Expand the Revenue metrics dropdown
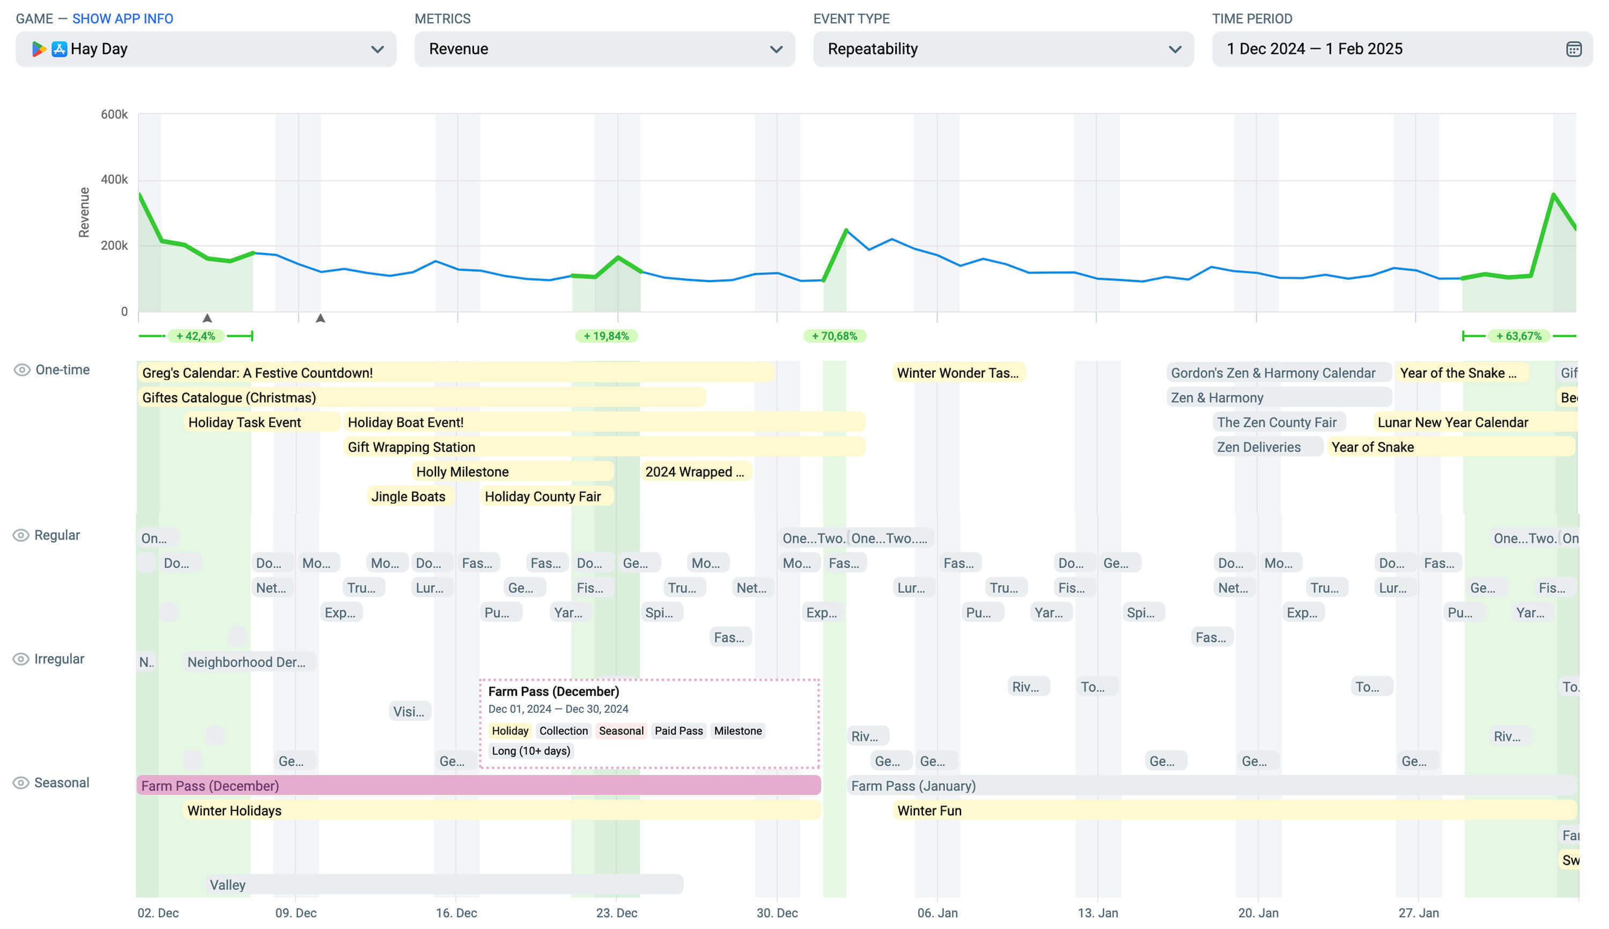The width and height of the screenshot is (1609, 929). tap(604, 49)
